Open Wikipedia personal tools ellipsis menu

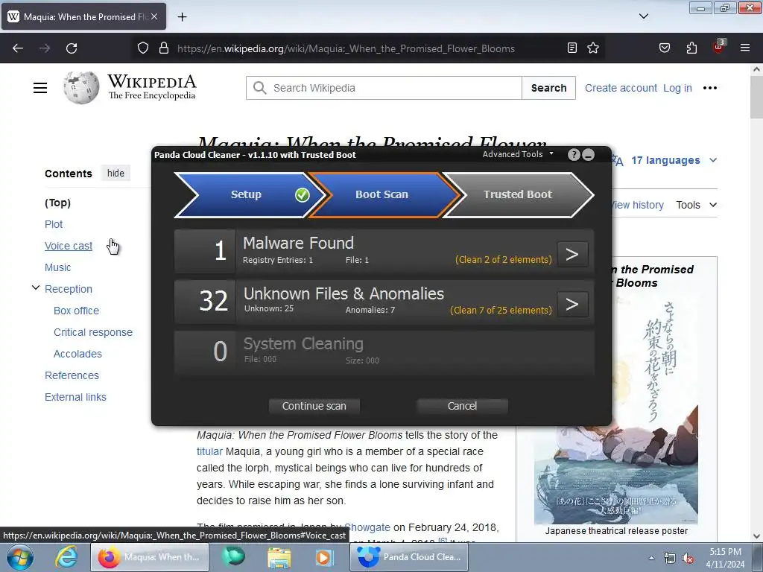[x=710, y=88]
